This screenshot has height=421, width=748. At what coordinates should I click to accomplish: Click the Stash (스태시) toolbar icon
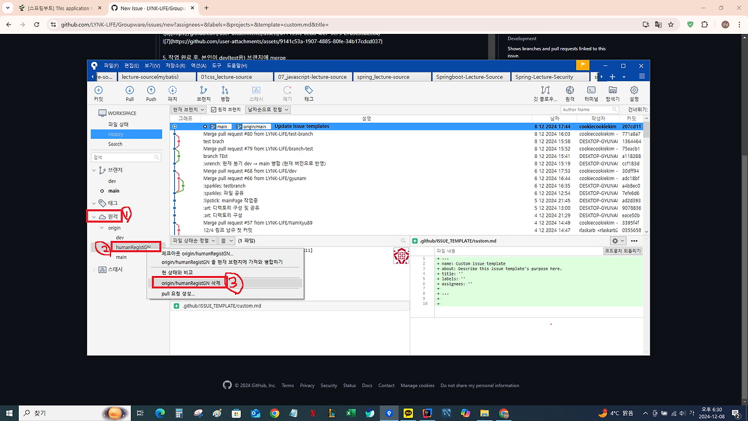point(256,90)
